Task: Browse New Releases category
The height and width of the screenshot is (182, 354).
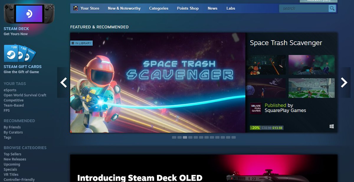Action: pos(15,159)
